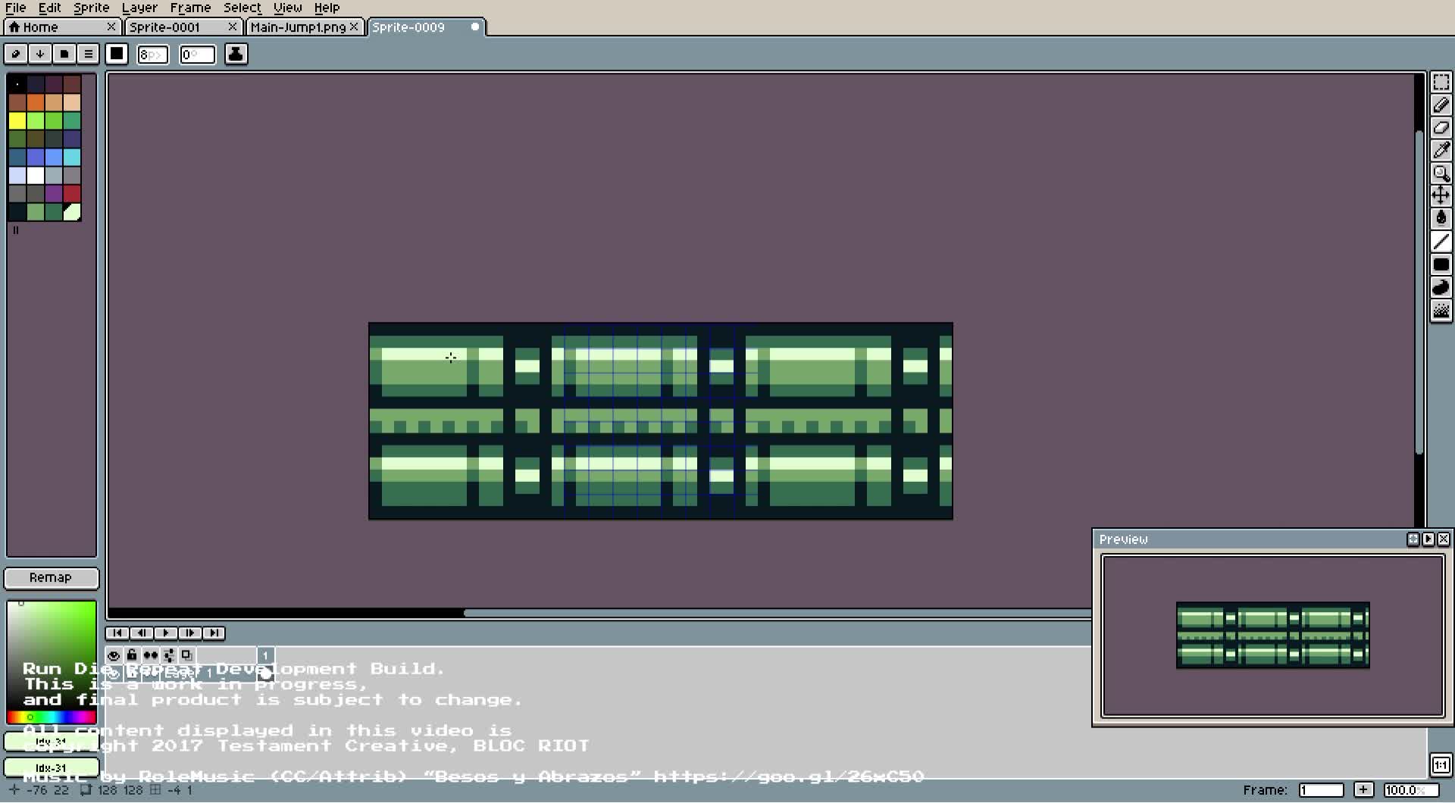Image resolution: width=1455 pixels, height=803 pixels.
Task: Select the Eraser tool
Action: 1441,128
